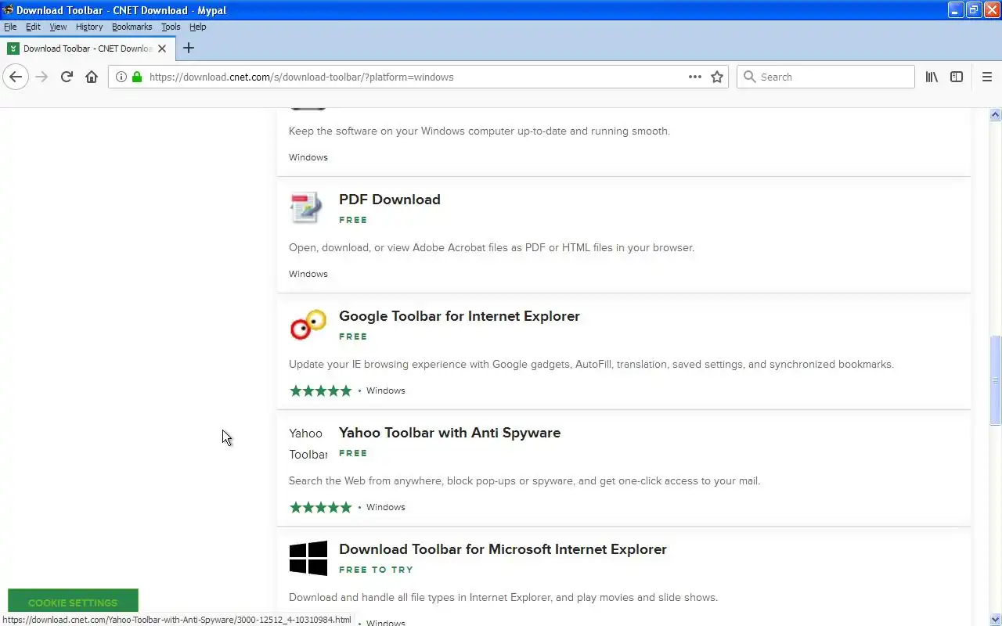This screenshot has width=1002, height=626.
Task: Click FREE label under PDF Download
Action: coord(353,220)
